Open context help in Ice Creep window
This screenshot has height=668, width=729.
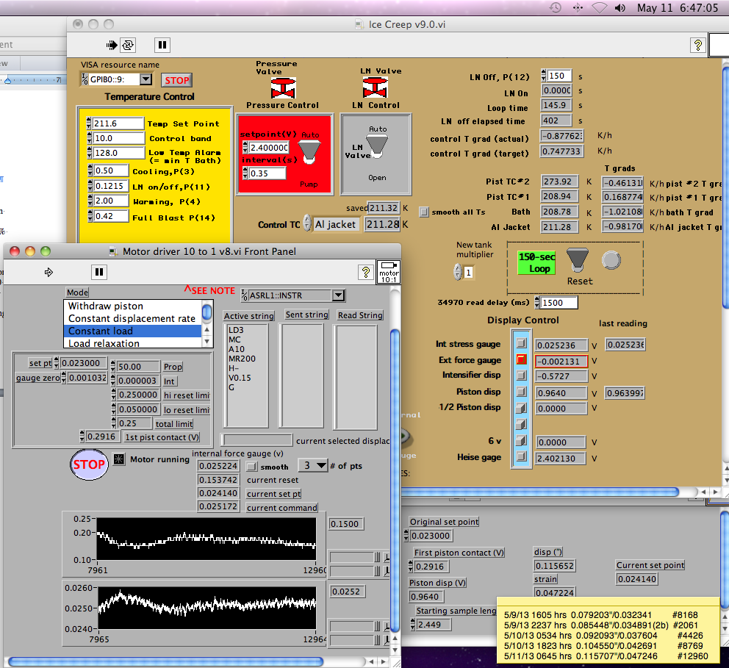click(697, 45)
